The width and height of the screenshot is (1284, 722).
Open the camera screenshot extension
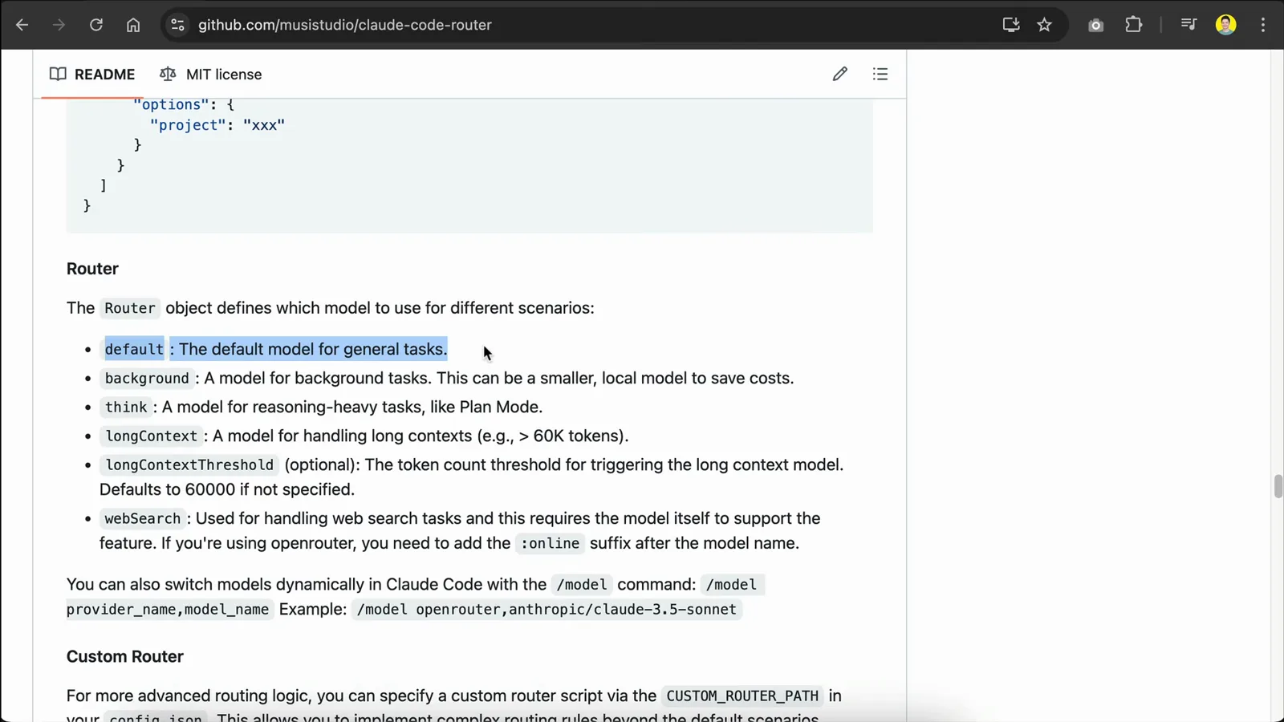[1095, 25]
